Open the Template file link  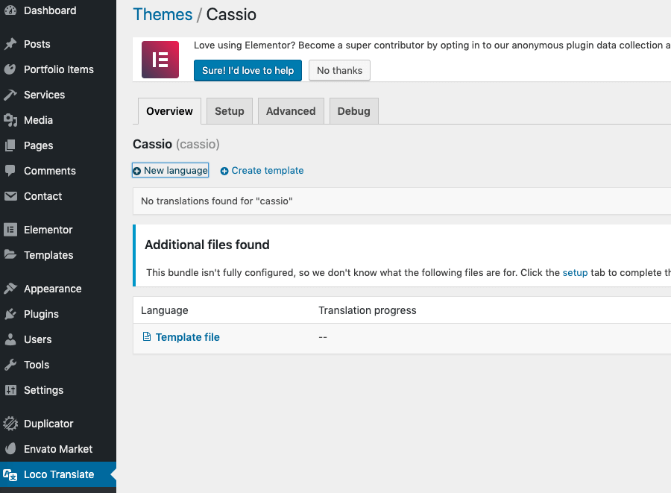coord(187,337)
